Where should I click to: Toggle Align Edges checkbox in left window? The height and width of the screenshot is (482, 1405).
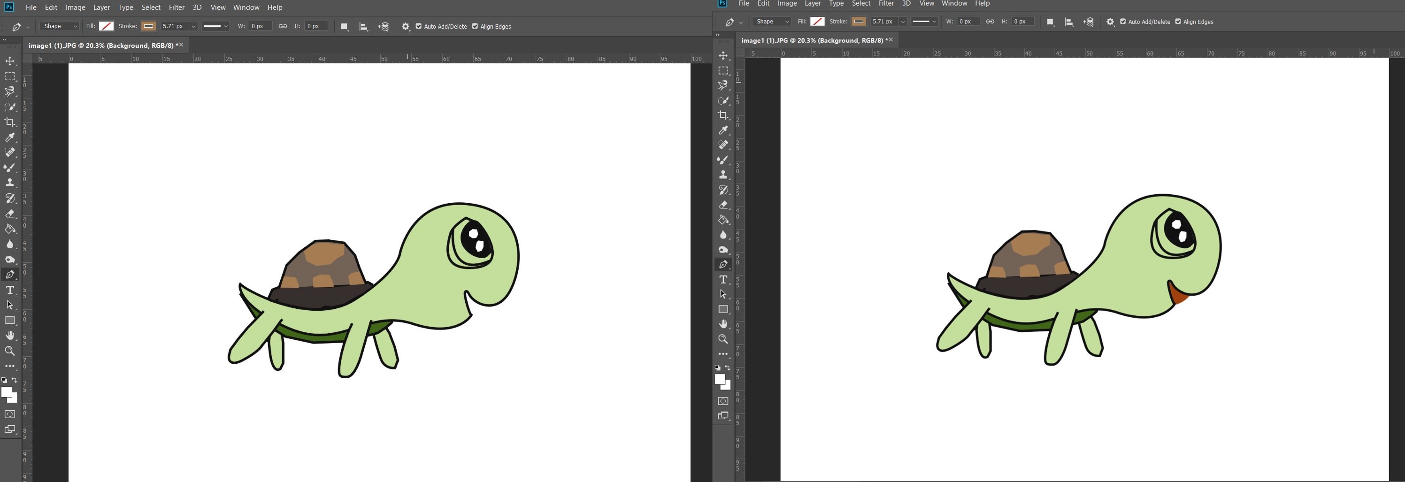click(475, 26)
